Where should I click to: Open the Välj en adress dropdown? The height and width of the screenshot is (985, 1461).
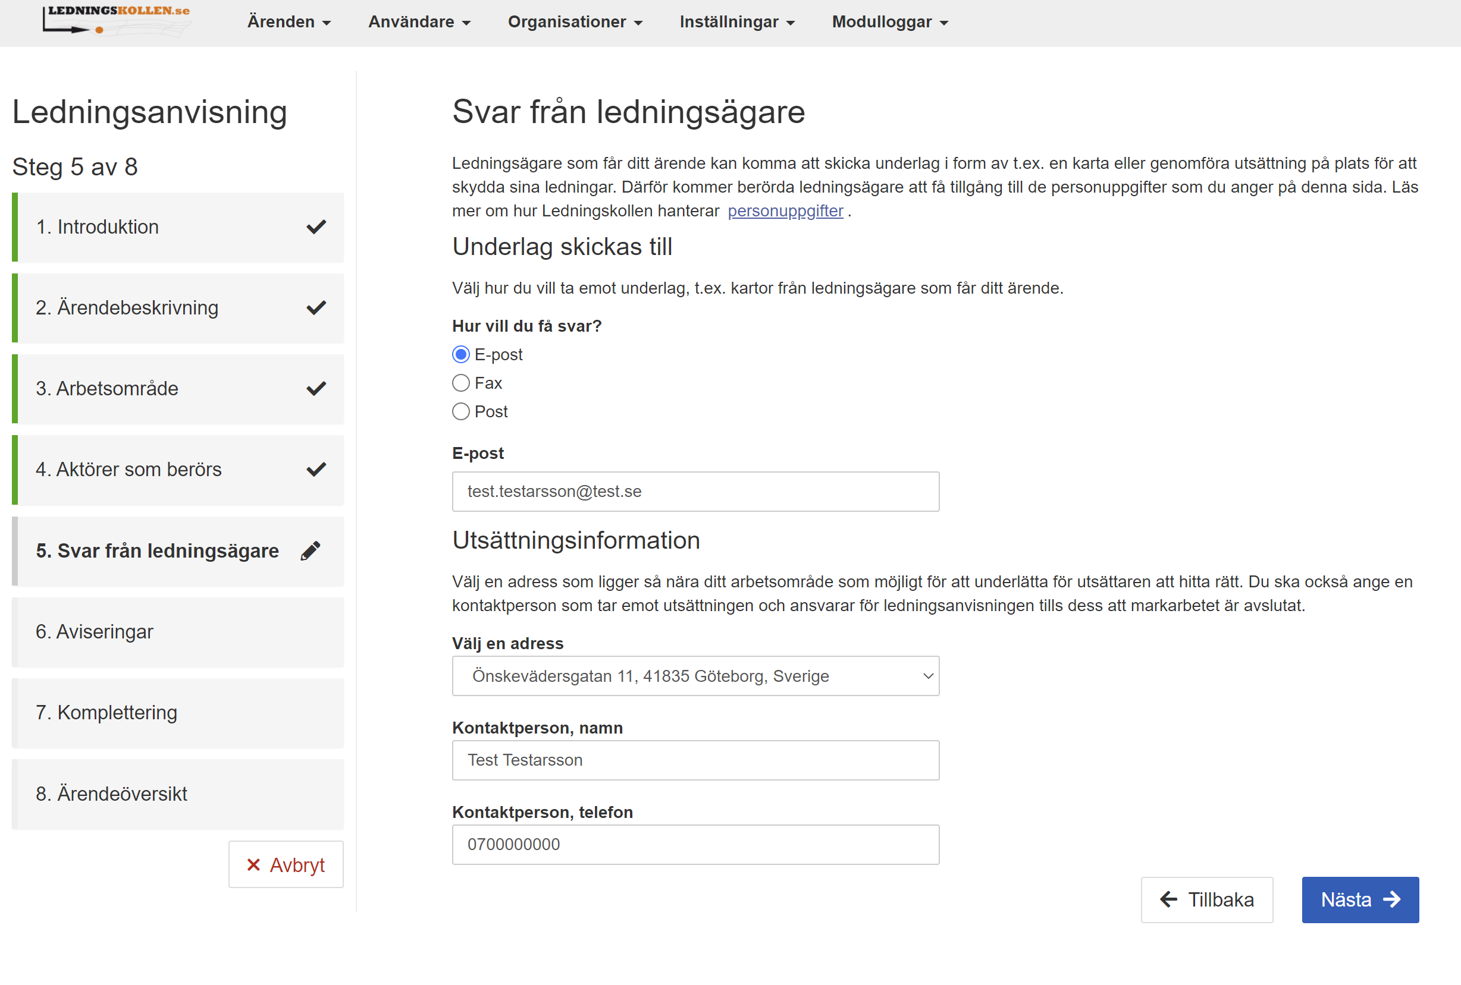tap(695, 676)
